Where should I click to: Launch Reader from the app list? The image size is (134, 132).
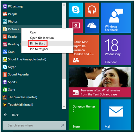tap(13, 37)
